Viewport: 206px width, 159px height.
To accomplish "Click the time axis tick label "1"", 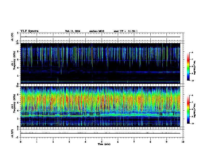I will (37, 142).
